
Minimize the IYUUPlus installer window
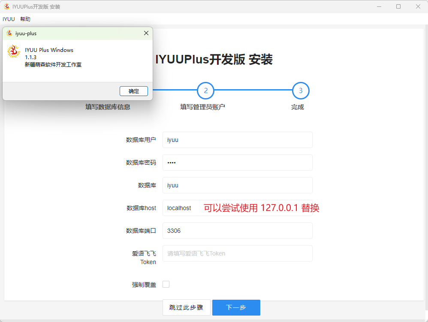pyautogui.click(x=379, y=6)
